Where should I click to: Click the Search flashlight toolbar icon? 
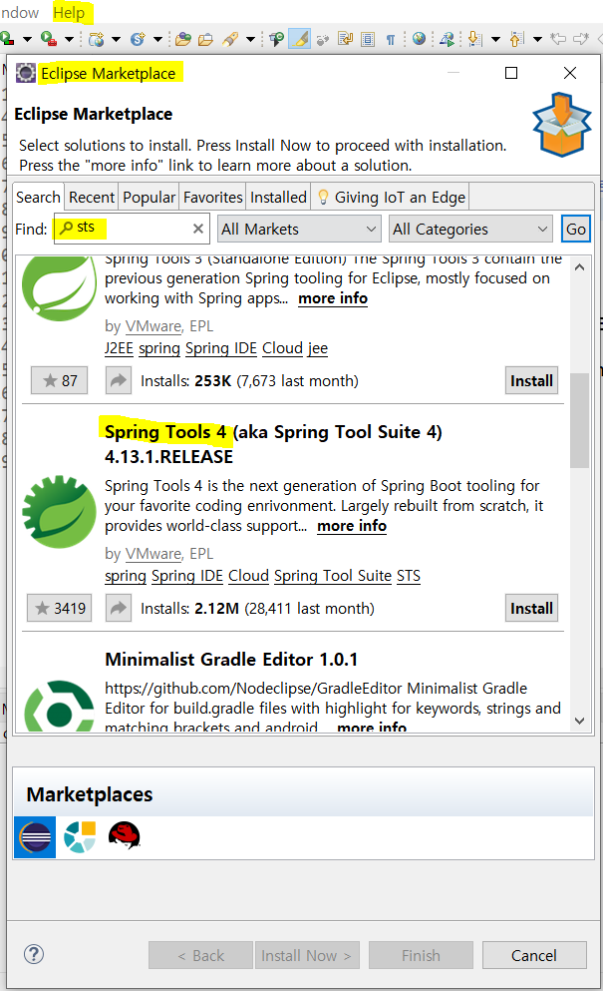[x=230, y=39]
